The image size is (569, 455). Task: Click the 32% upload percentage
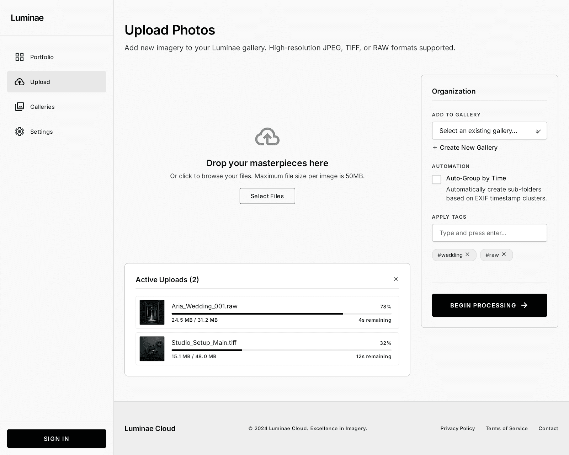click(x=385, y=343)
